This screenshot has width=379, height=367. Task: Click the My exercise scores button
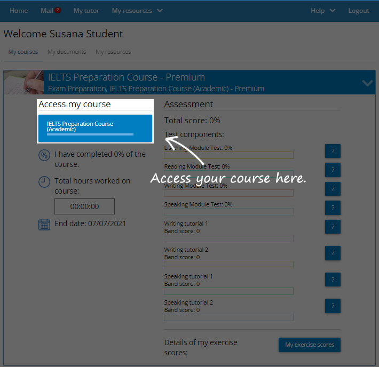pos(310,345)
